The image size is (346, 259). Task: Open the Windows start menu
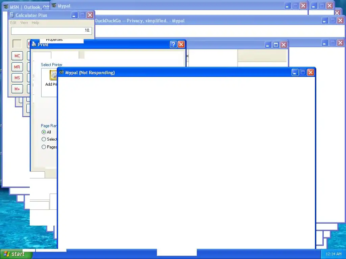[x=16, y=254]
